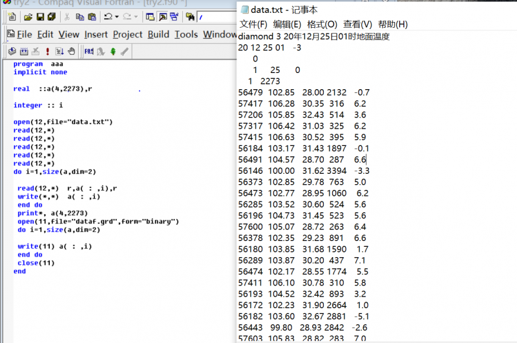Open the Find combo box in toolbar
517x343 pixels.
tap(216, 17)
